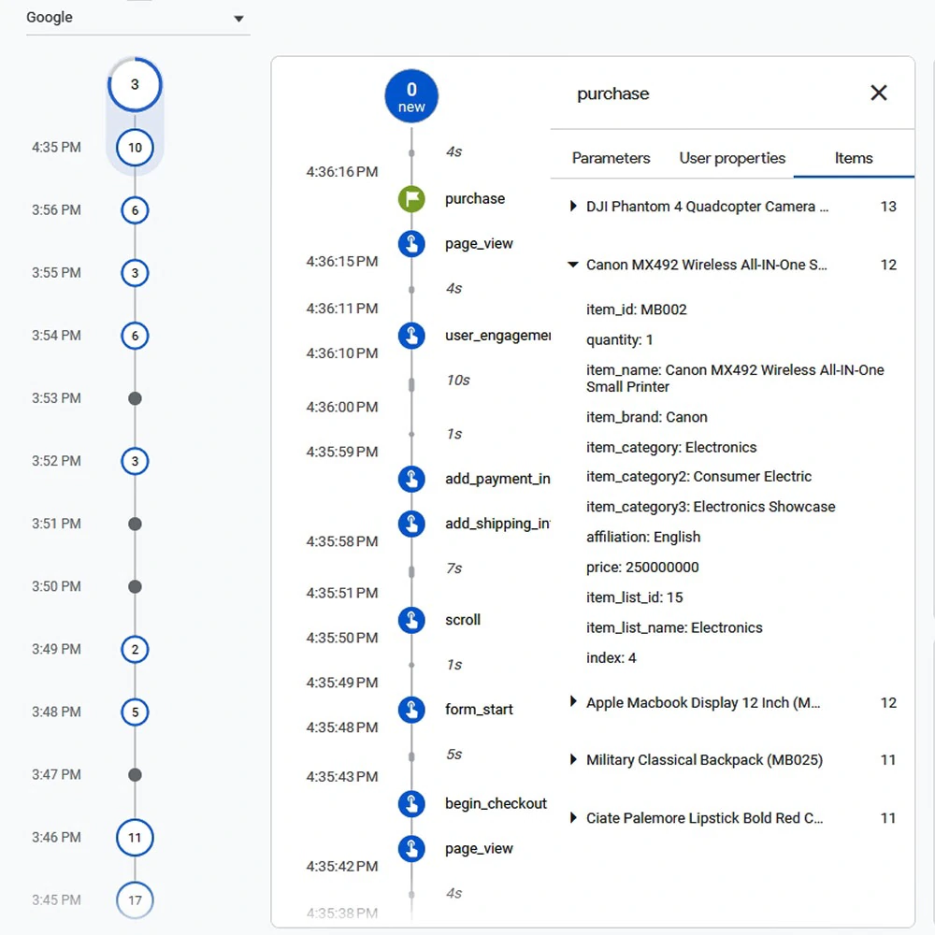The image size is (935, 935).
Task: Click the add_shipping_info event icon
Action: point(411,524)
